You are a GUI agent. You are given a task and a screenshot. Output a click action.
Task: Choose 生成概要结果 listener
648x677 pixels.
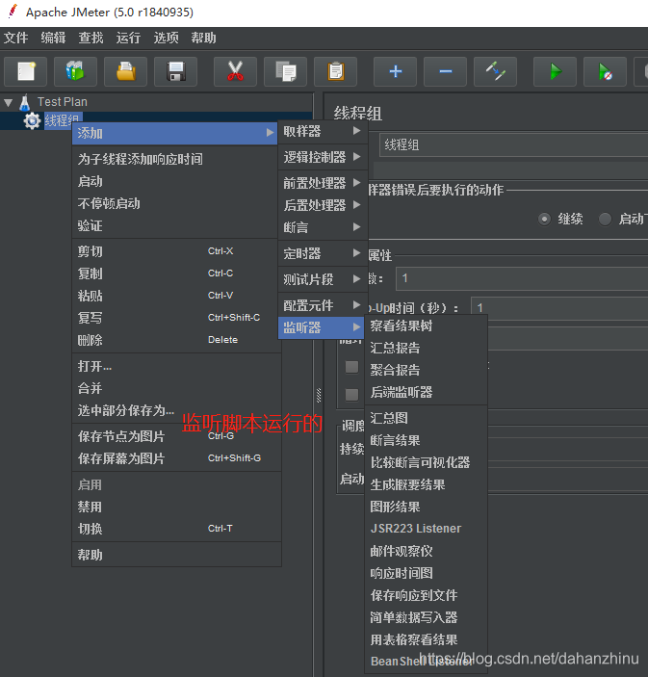tap(427, 484)
